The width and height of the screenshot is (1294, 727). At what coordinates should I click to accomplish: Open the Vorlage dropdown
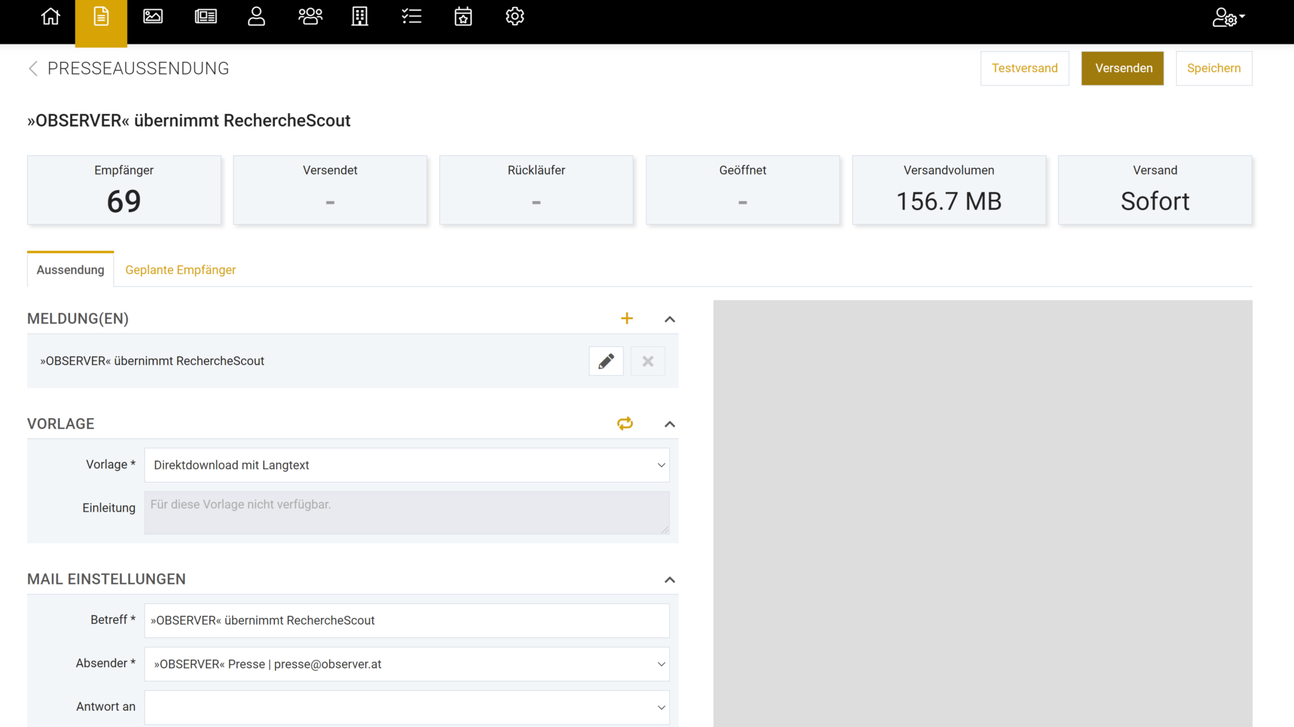(407, 465)
